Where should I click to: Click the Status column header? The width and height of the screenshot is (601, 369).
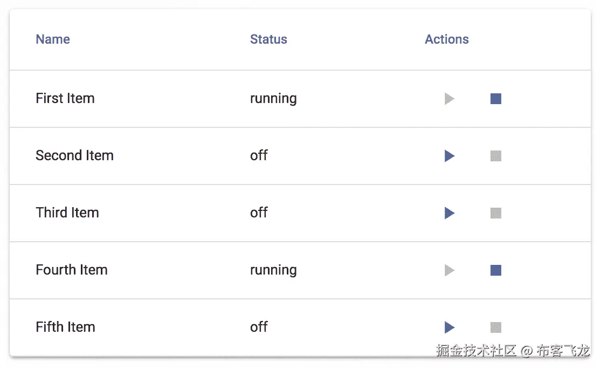268,39
